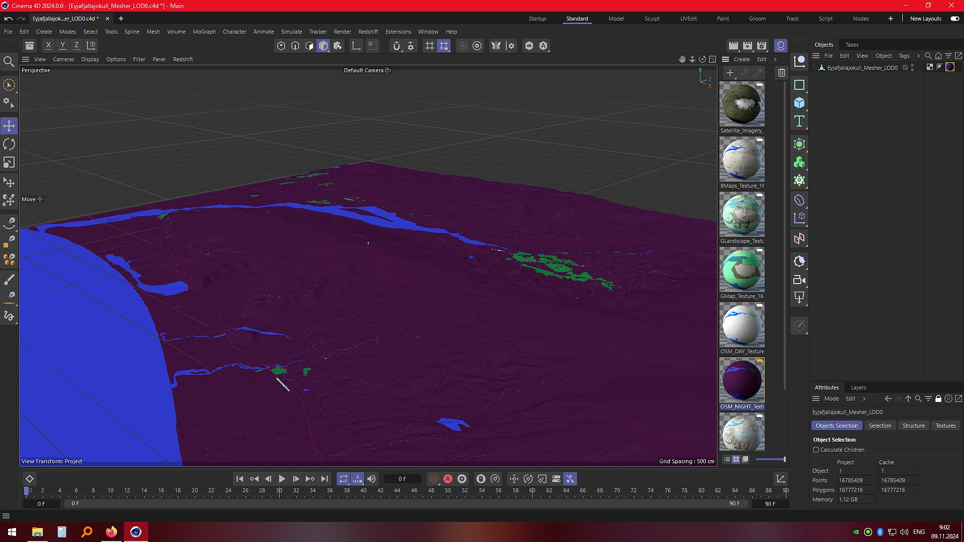Toggle enable snapping magnet icon
Image resolution: width=964 pixels, height=542 pixels.
click(397, 46)
